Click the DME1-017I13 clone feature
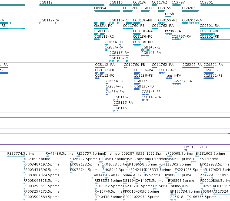This screenshot has height=201, width=230. click(207, 150)
